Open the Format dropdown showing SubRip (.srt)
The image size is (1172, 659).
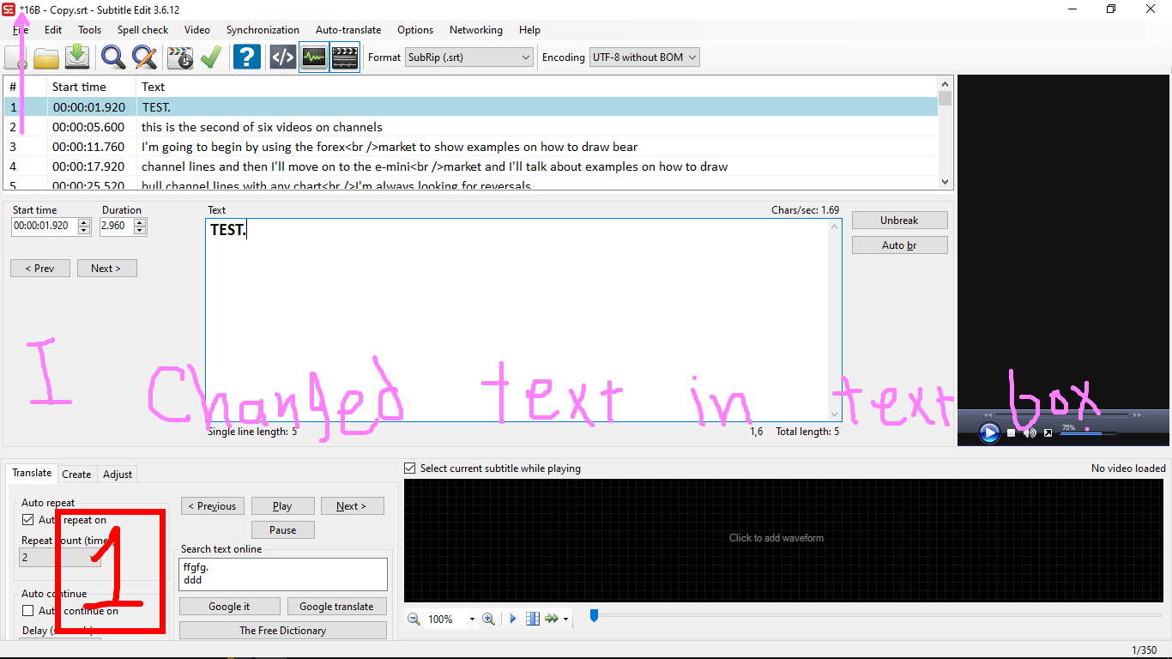(x=525, y=57)
